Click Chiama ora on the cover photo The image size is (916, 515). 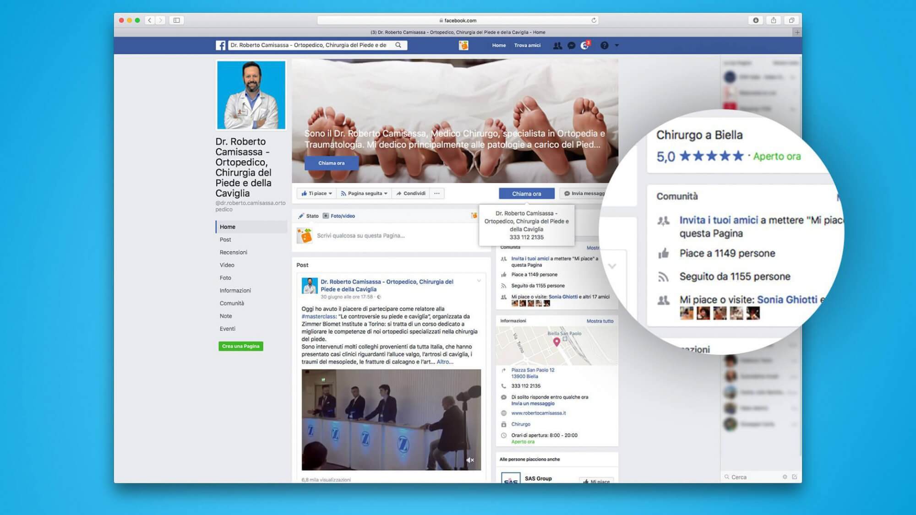331,163
